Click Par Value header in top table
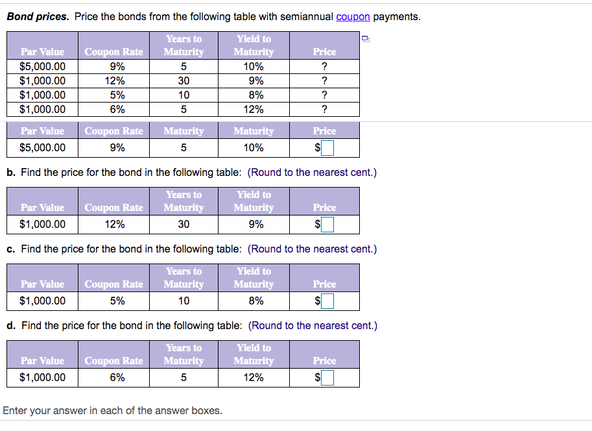 (42, 52)
